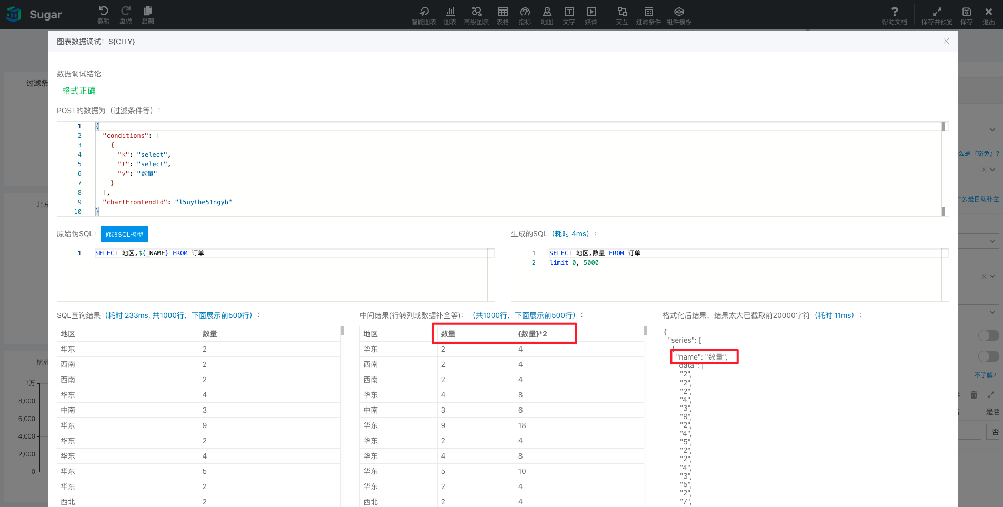Open dropdown directly above the upper toggle switch
Screen dimensions: 1003x507
point(992,312)
